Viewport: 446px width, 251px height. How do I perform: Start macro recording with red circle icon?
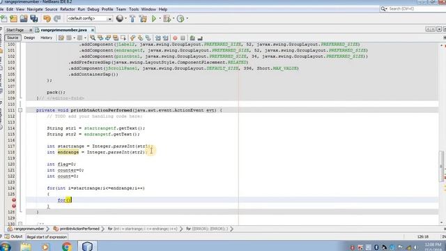(175, 38)
